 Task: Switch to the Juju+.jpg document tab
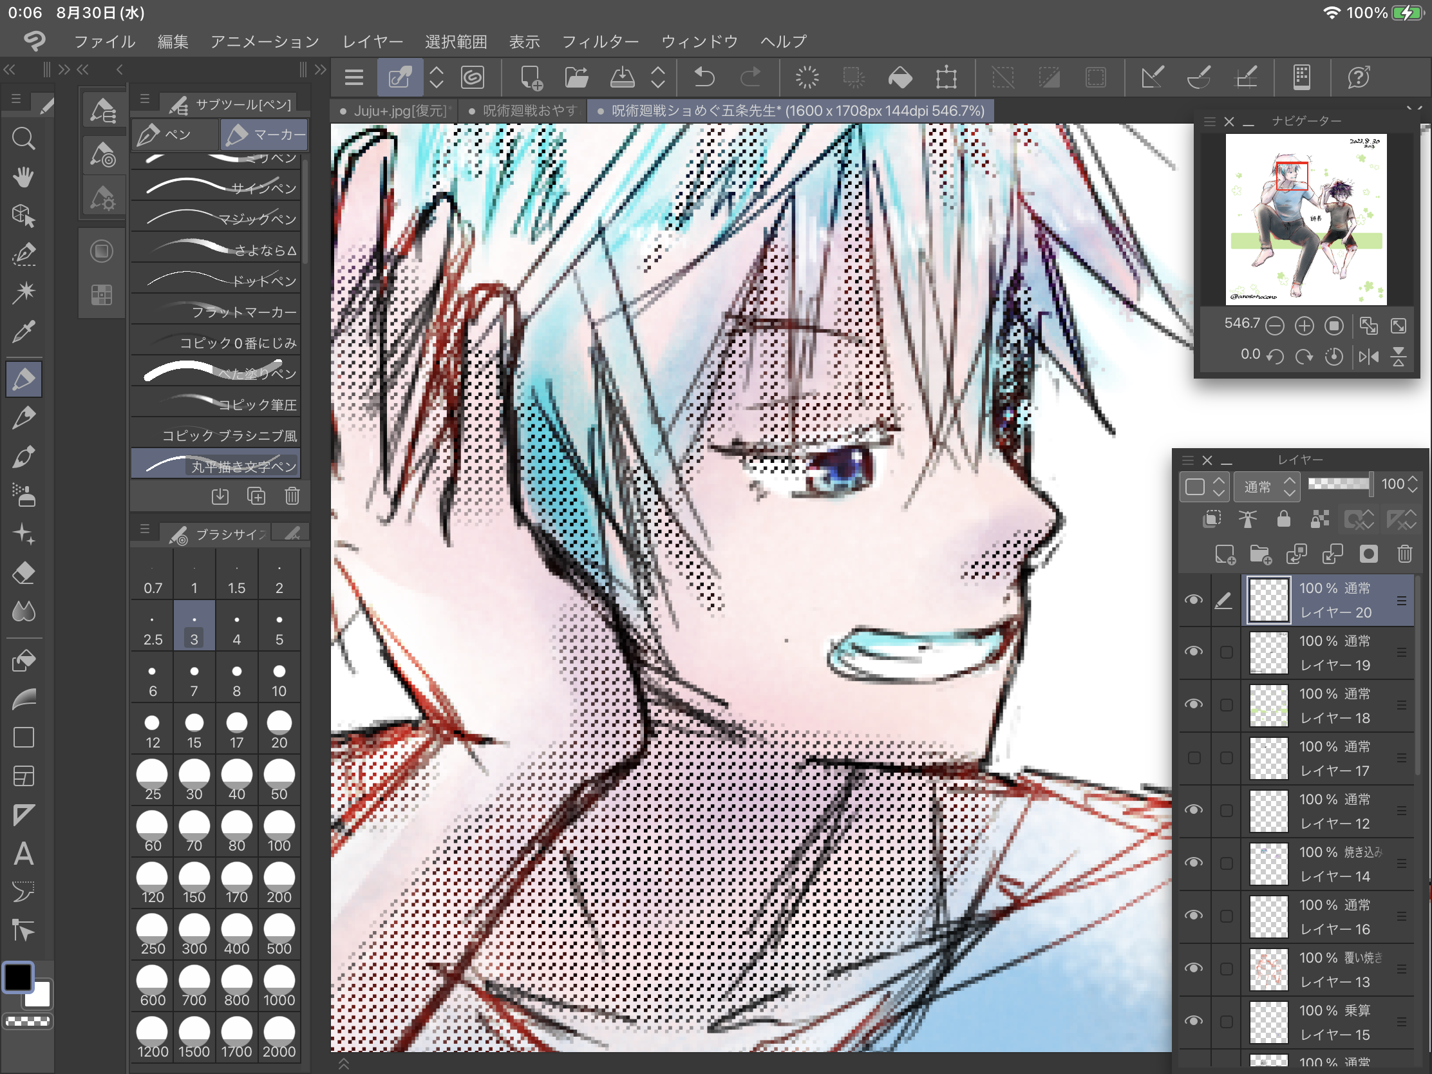tap(397, 111)
